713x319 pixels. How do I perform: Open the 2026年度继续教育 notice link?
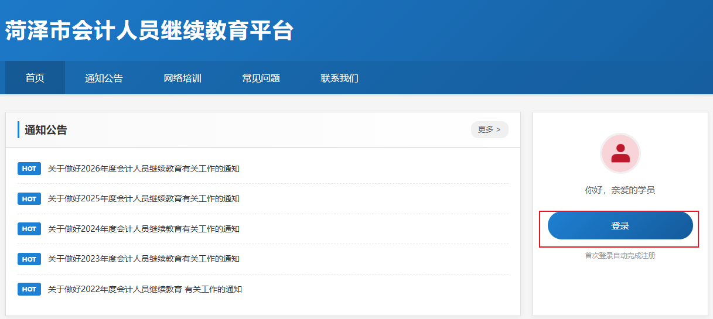point(144,169)
